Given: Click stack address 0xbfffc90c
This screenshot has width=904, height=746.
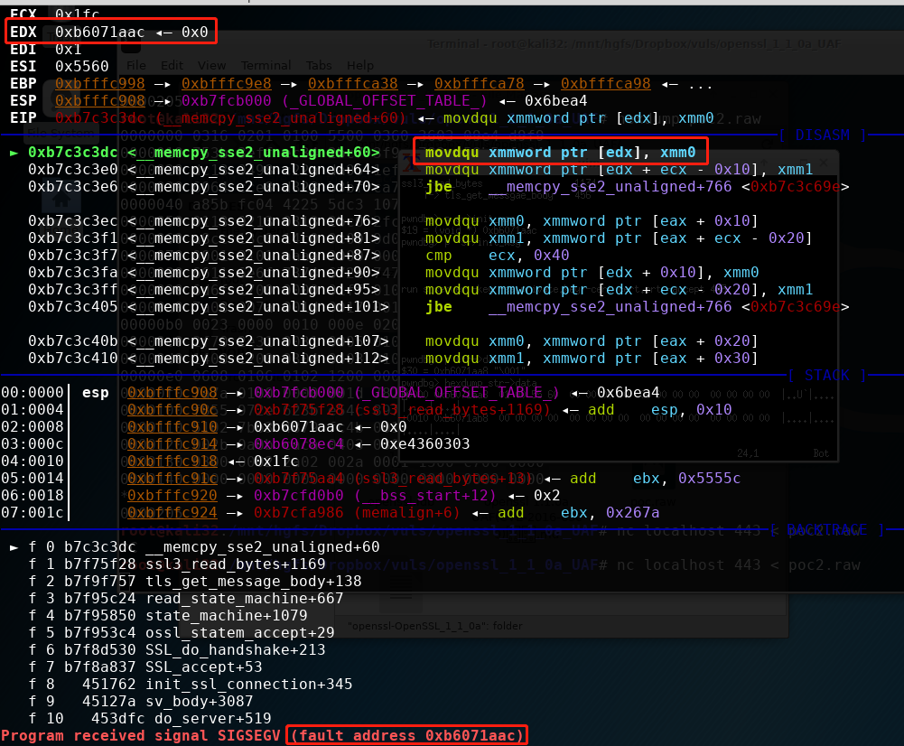Looking at the screenshot, I should 172,410.
